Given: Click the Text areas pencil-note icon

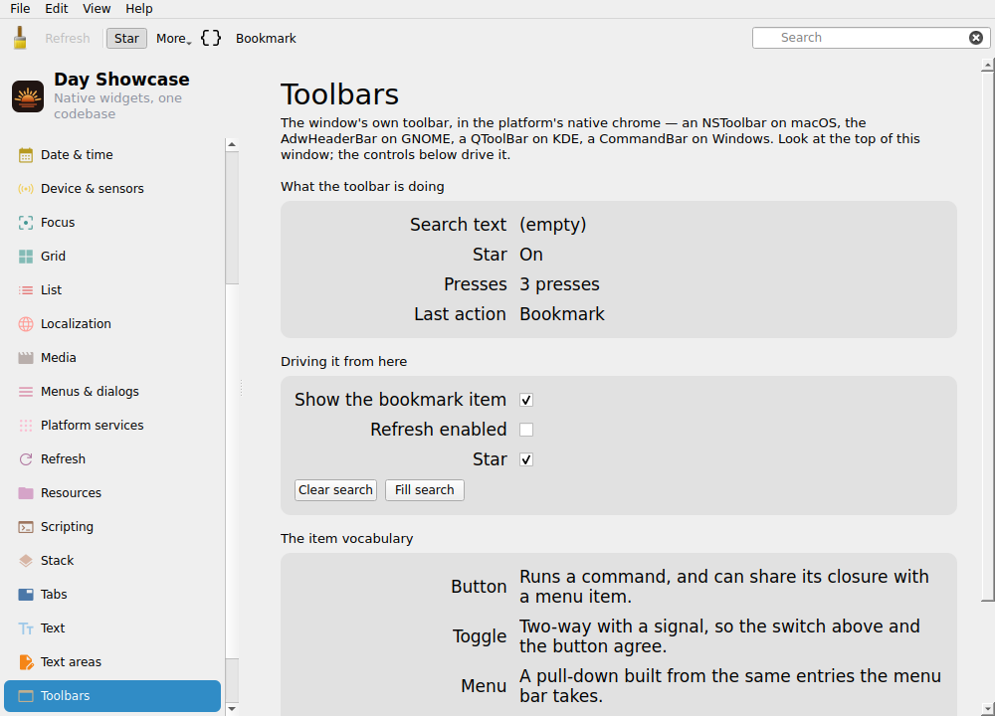Looking at the screenshot, I should [26, 662].
